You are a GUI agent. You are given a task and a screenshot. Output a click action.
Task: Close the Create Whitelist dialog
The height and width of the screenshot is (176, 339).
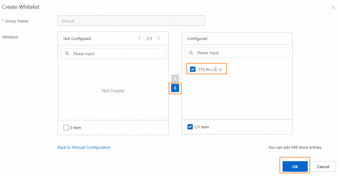coord(333,7)
